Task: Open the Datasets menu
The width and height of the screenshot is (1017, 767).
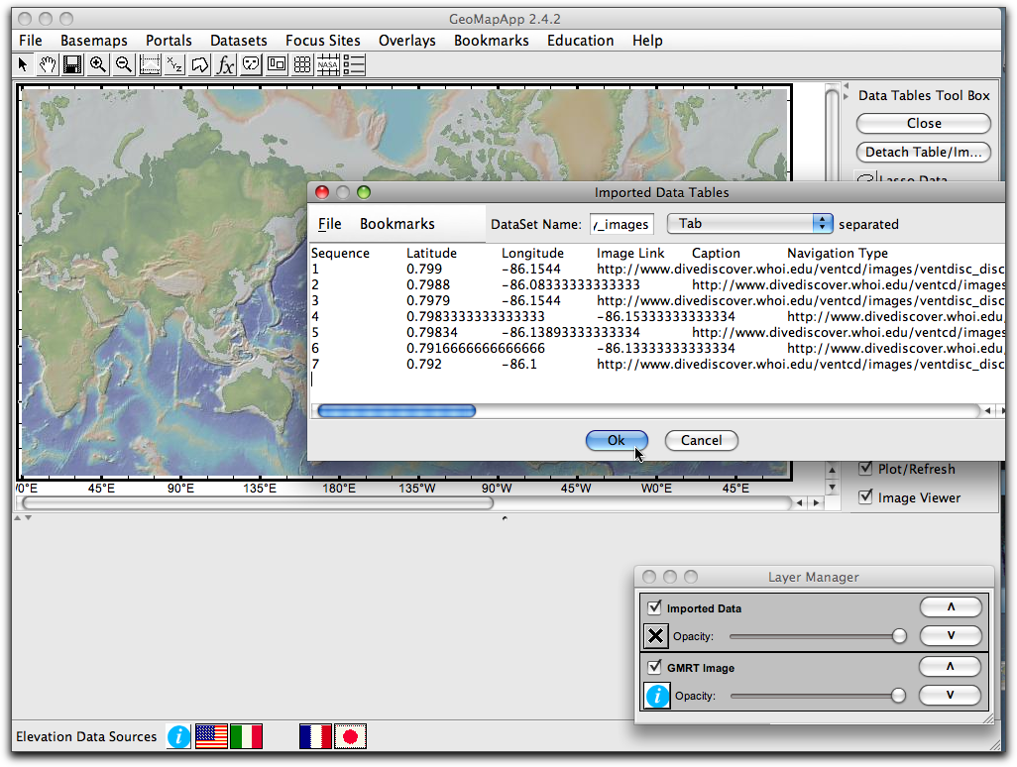Action: tap(238, 41)
